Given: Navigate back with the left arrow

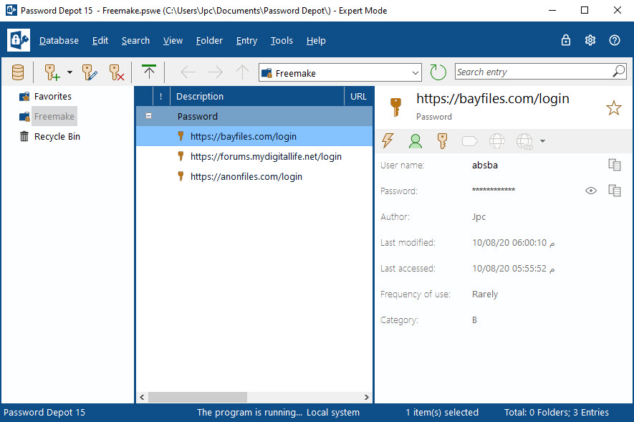Looking at the screenshot, I should (x=188, y=72).
